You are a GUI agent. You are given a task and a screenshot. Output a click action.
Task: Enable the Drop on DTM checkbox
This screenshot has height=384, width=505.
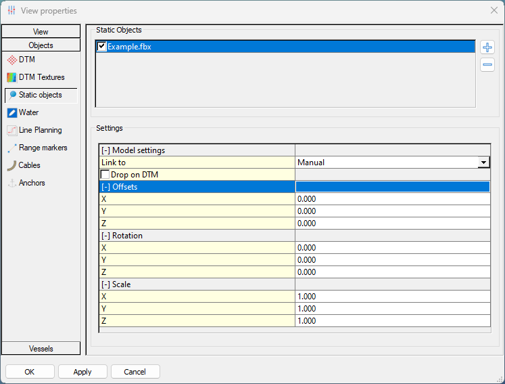click(105, 175)
